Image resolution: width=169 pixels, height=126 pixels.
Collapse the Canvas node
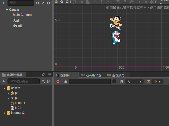pyautogui.click(x=7, y=10)
